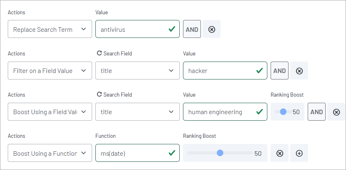Delete the Boost Using a Field Value row
The height and width of the screenshot is (170, 346).
coord(336,112)
